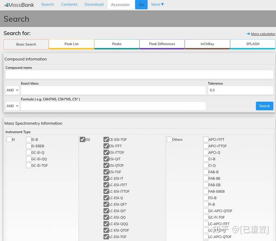
Task: Open the Download nav menu item
Action: pyautogui.click(x=94, y=5)
